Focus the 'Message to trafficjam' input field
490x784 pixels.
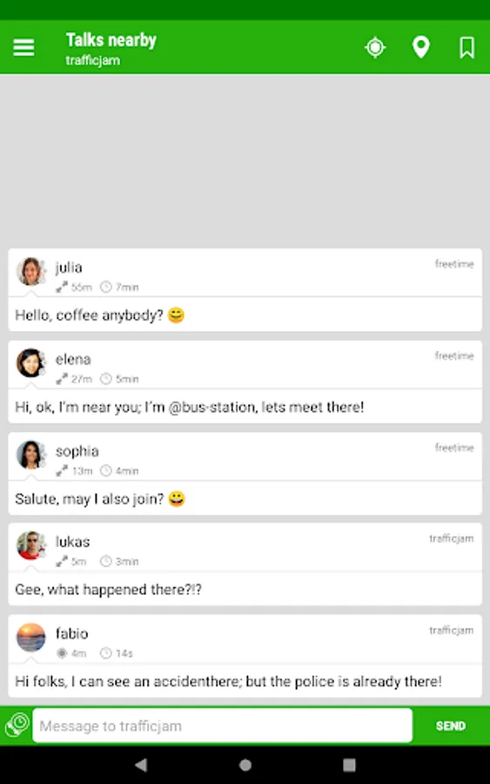[x=222, y=726]
